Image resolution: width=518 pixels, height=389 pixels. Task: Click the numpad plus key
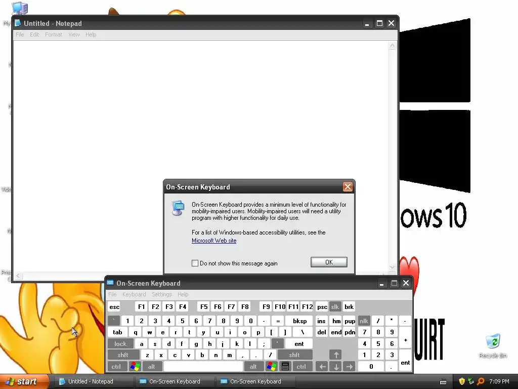[x=405, y=338]
